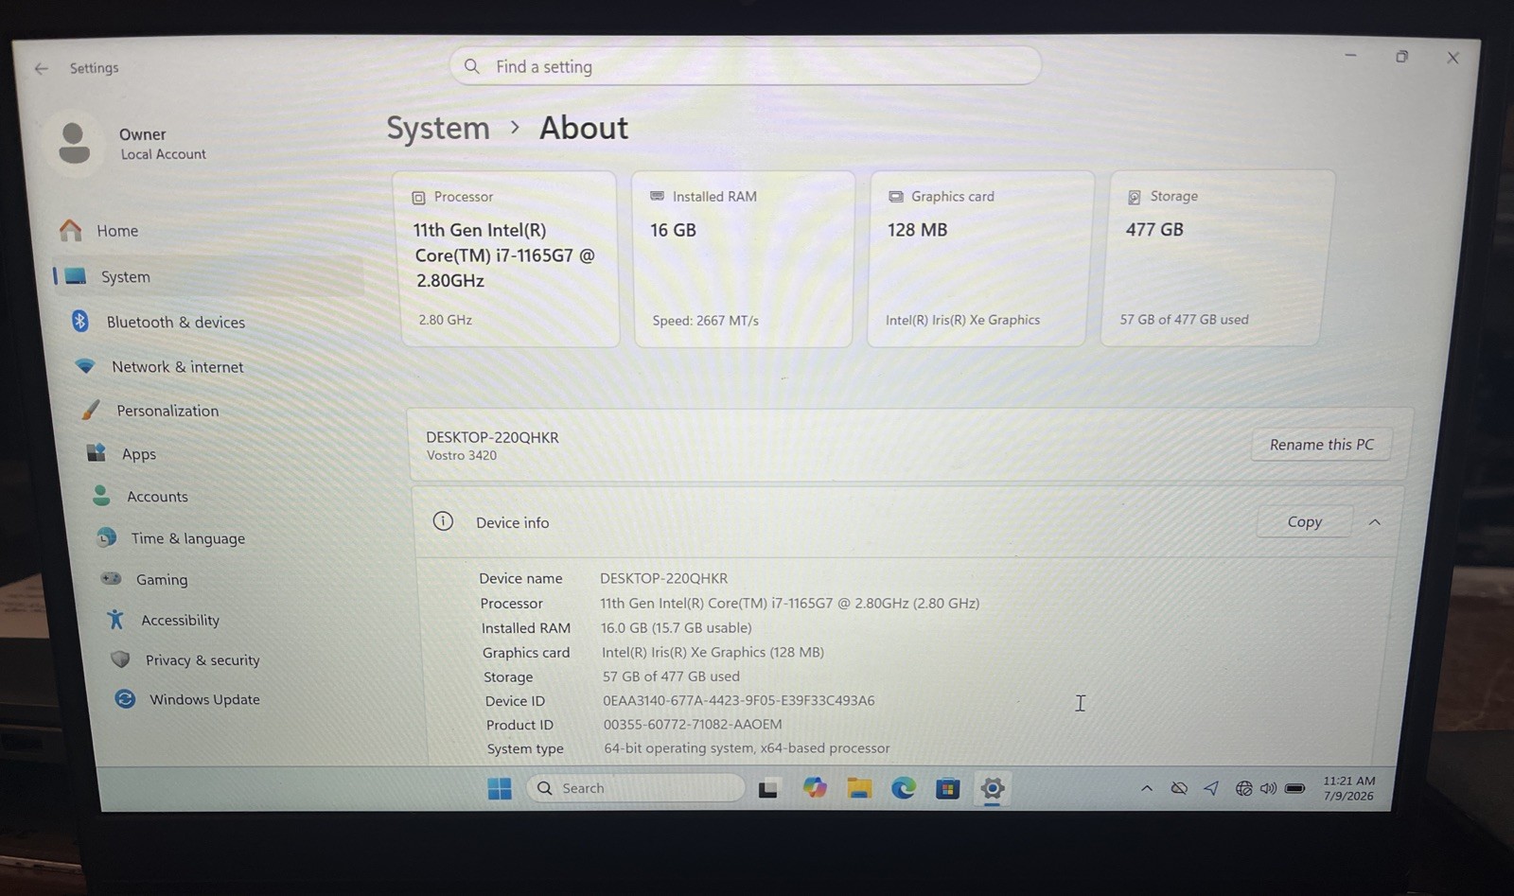Open the Graphics card info card
Image resolution: width=1514 pixels, height=896 pixels.
click(x=979, y=258)
